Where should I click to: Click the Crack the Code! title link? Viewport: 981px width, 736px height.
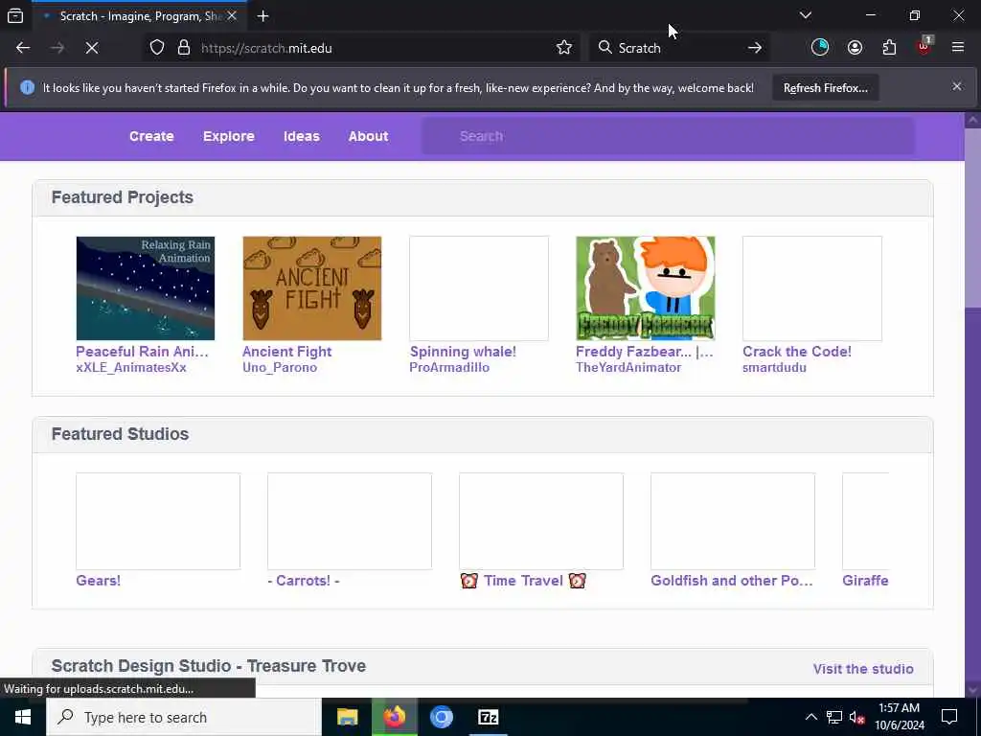pos(797,351)
